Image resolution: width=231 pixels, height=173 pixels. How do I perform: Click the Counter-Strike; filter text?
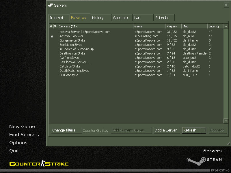click(x=95, y=131)
